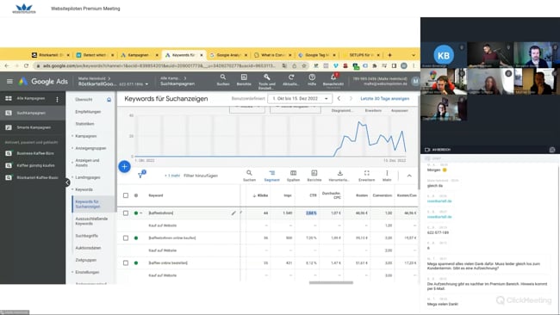The image size is (560, 315).
Task: Open Auktionsdaten in the page menu
Action: pyautogui.click(x=88, y=248)
